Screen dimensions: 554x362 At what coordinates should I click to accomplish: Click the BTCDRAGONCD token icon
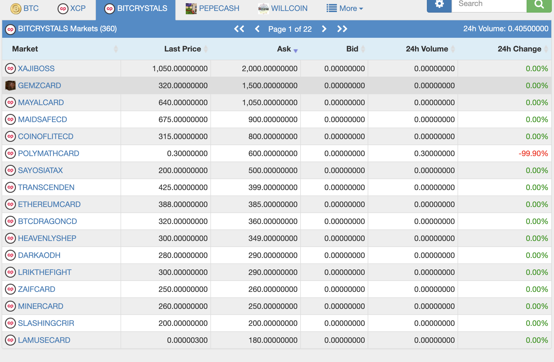(x=10, y=221)
